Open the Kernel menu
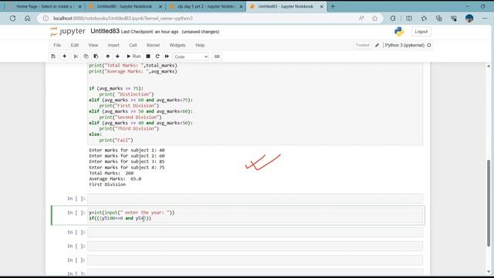This screenshot has height=278, width=494. [x=153, y=45]
